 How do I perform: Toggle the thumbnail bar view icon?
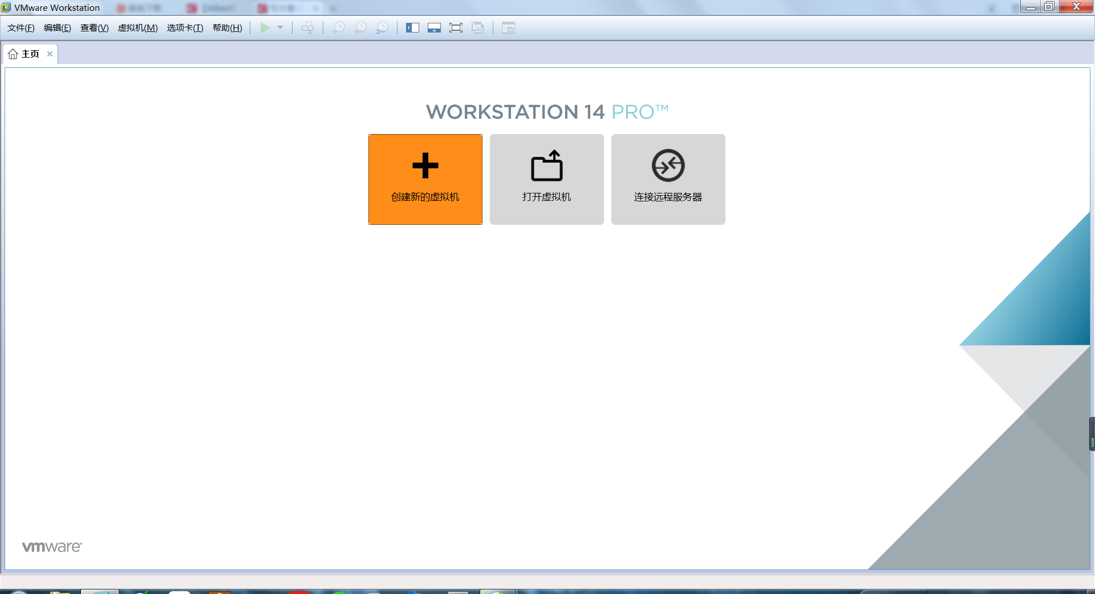tap(434, 28)
